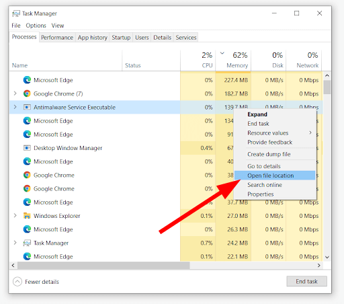This screenshot has height=304, width=344.
Task: Expand Antimalware Service Executable process tree
Action: (x=15, y=107)
